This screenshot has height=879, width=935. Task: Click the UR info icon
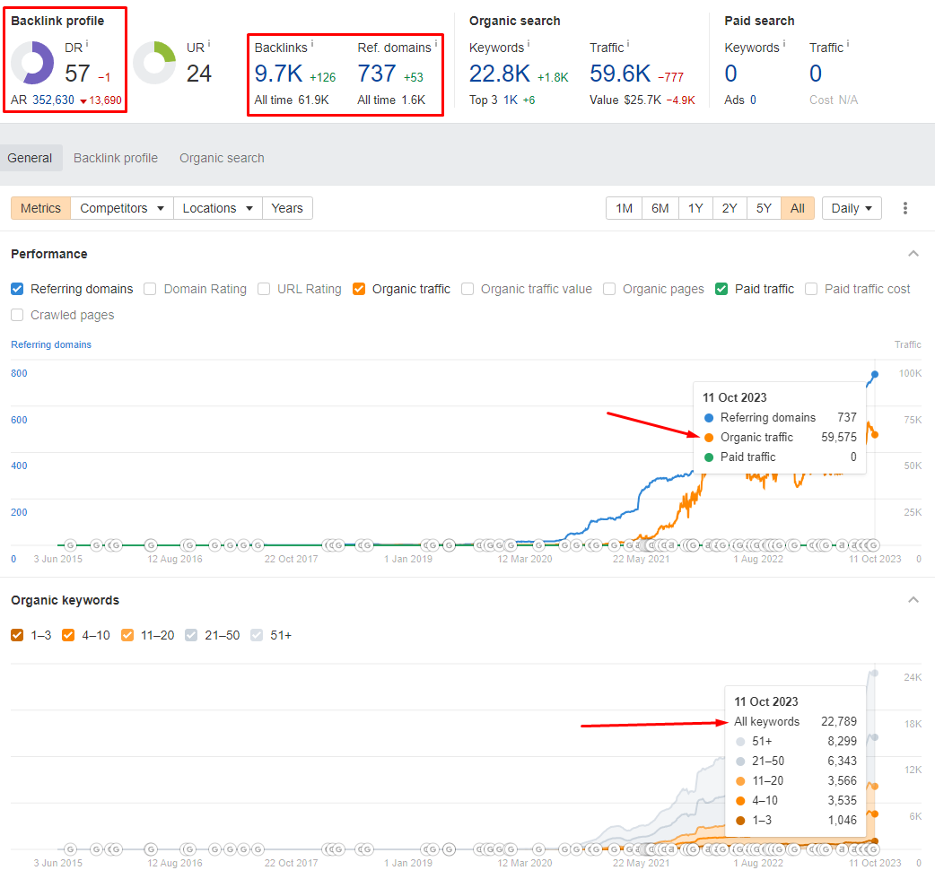209,44
